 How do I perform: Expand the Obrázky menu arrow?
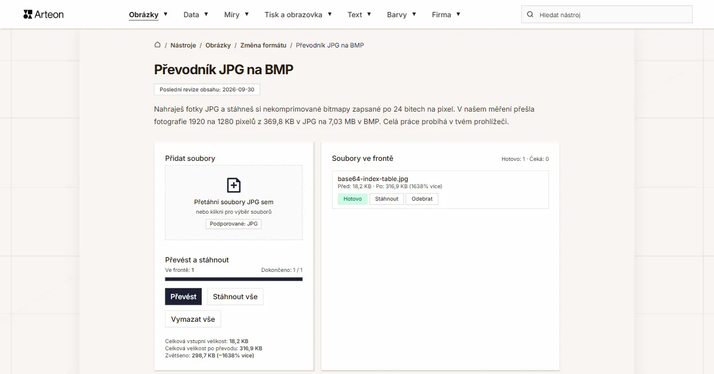tap(165, 14)
